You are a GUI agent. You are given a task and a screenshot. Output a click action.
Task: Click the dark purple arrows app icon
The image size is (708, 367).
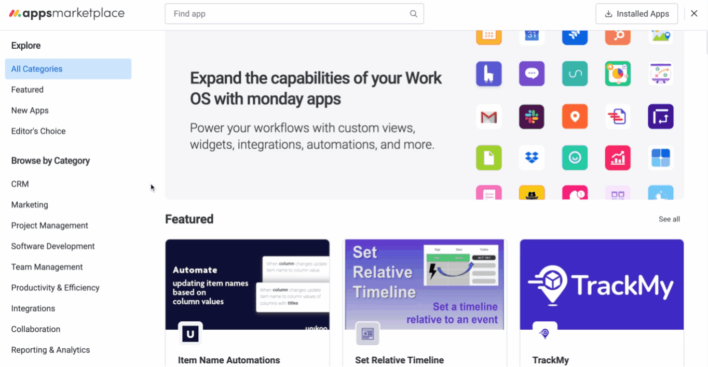click(x=661, y=117)
